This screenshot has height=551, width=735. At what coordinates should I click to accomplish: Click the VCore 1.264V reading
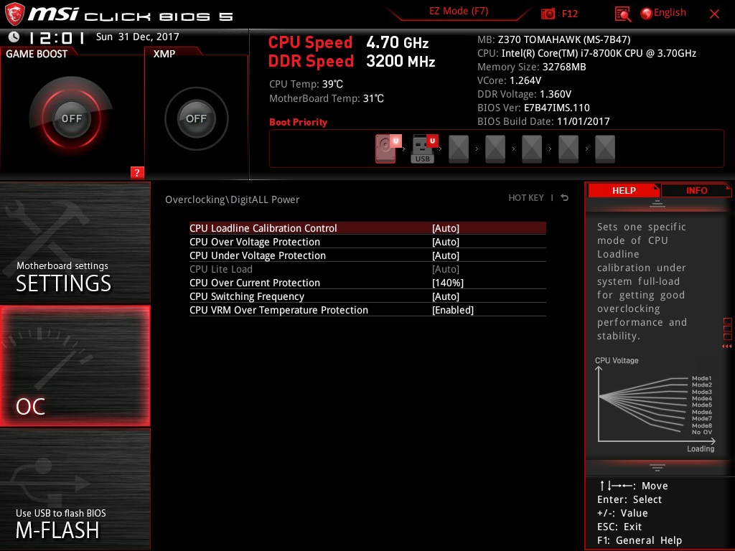pyautogui.click(x=509, y=80)
